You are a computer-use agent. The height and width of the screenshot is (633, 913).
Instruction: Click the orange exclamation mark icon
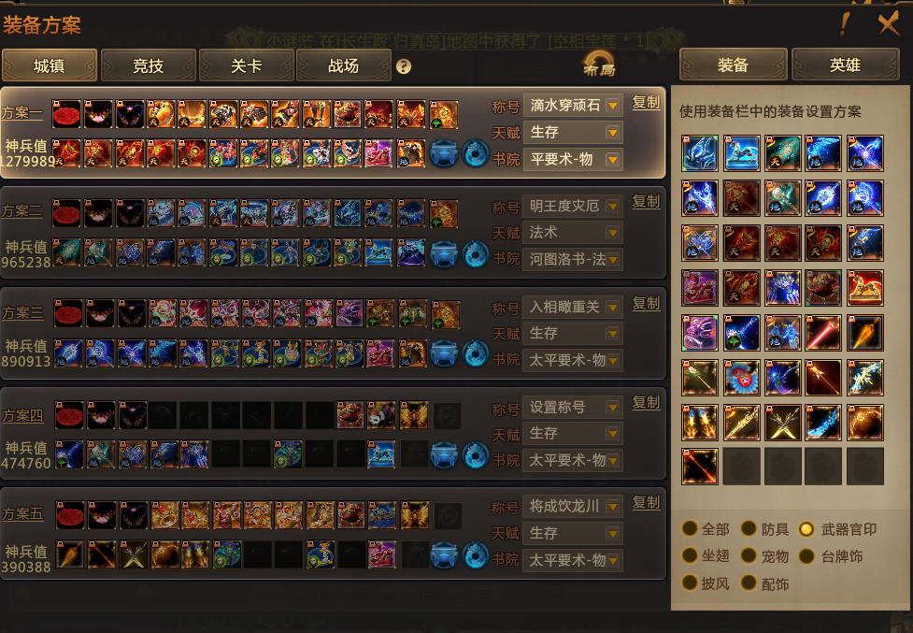pyautogui.click(x=844, y=24)
